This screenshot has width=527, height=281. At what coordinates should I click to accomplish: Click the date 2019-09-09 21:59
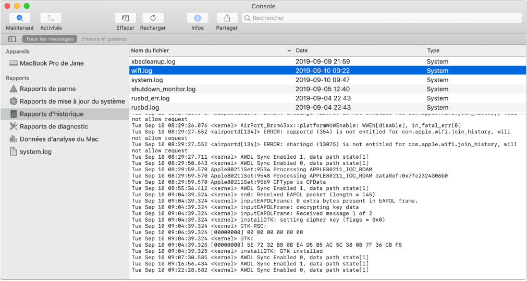(323, 62)
